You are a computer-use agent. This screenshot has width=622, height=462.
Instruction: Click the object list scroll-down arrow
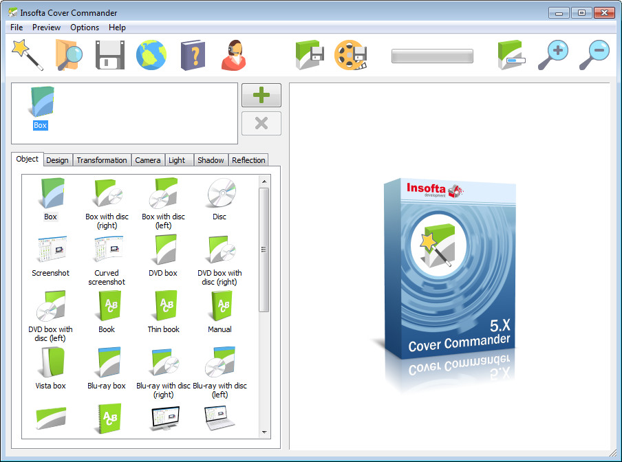[x=264, y=432]
